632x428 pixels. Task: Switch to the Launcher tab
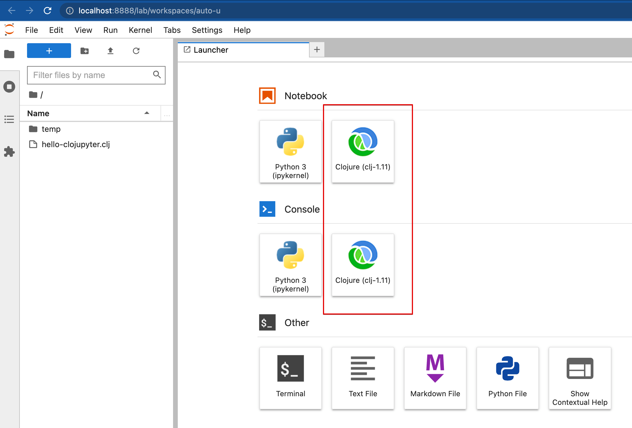pos(243,50)
